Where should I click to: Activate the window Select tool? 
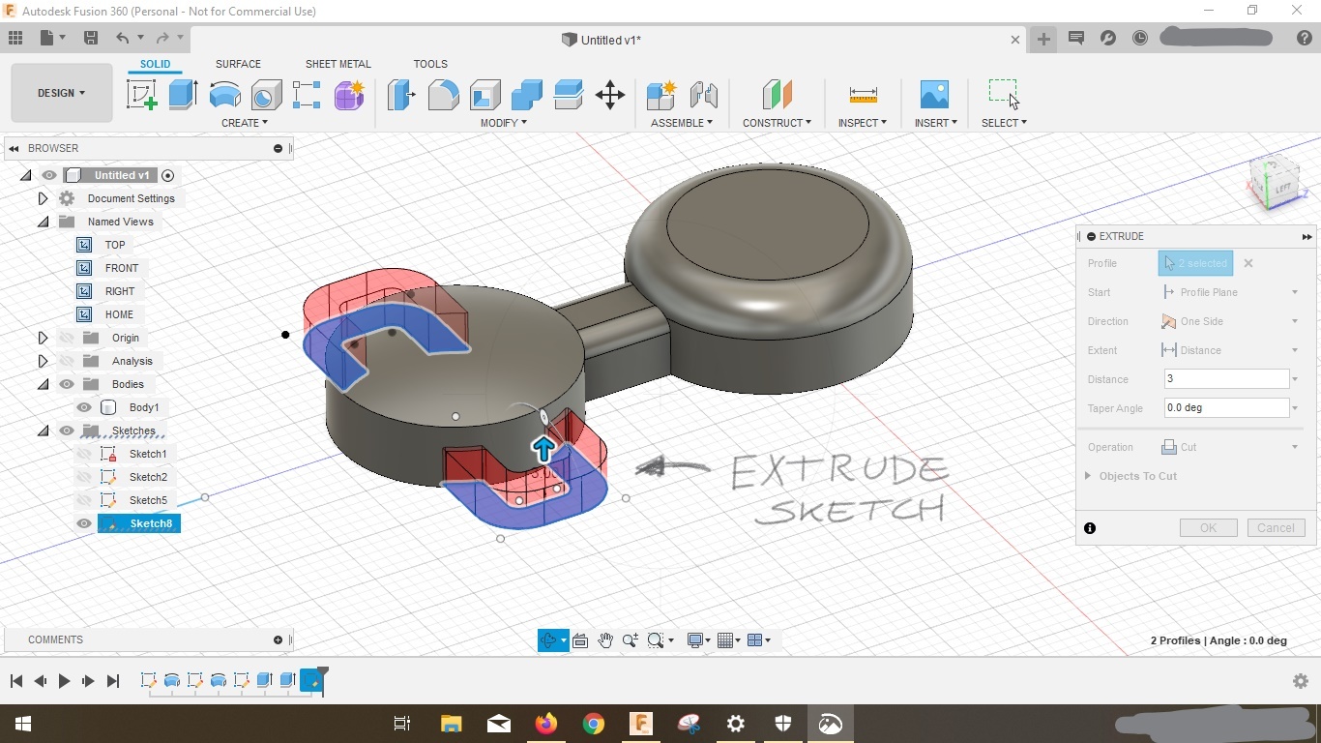click(1004, 94)
